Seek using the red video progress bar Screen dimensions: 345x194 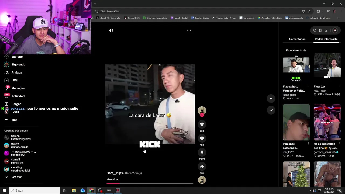click(x=150, y=183)
